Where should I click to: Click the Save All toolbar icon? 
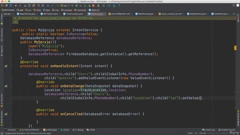pyautogui.click(x=6, y=6)
